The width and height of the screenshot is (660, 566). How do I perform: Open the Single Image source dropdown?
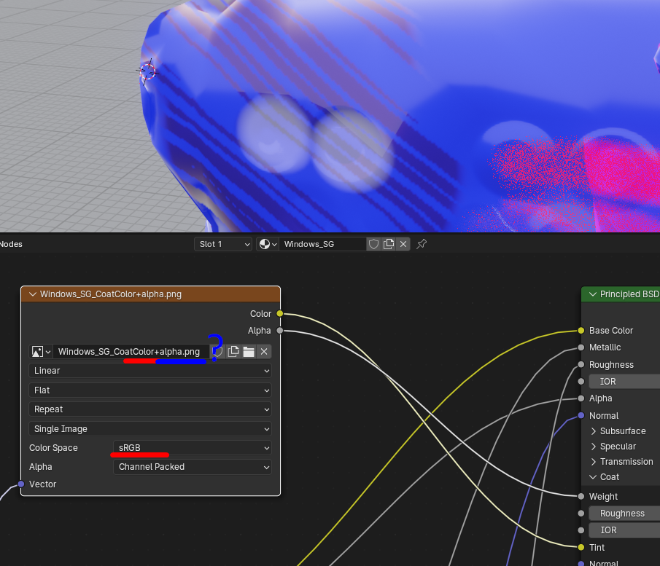[150, 429]
